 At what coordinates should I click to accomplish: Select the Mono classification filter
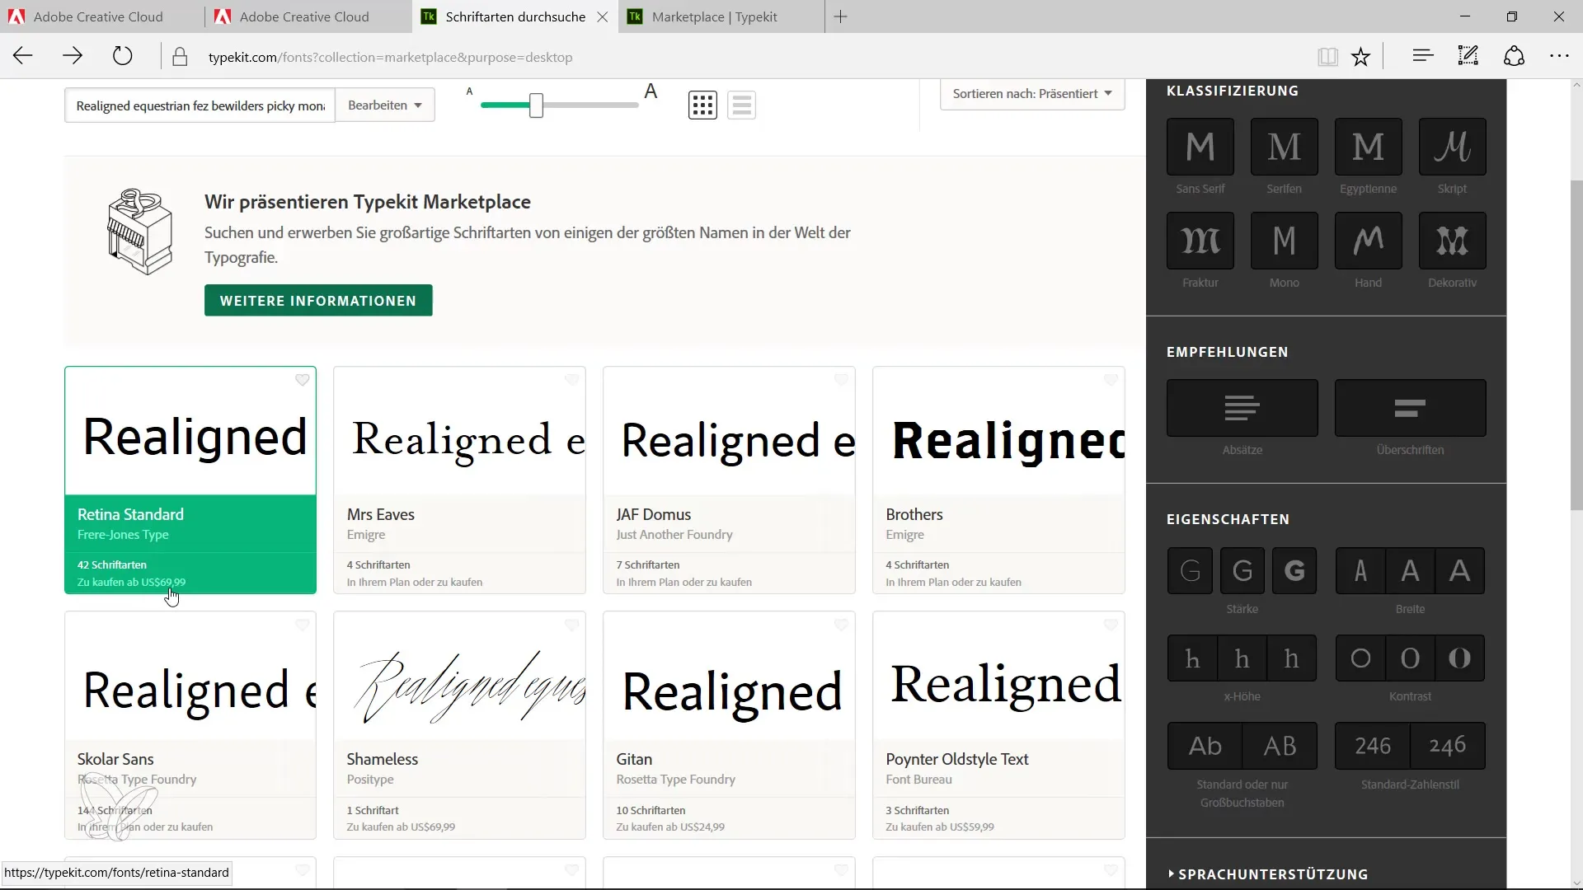pyautogui.click(x=1284, y=241)
